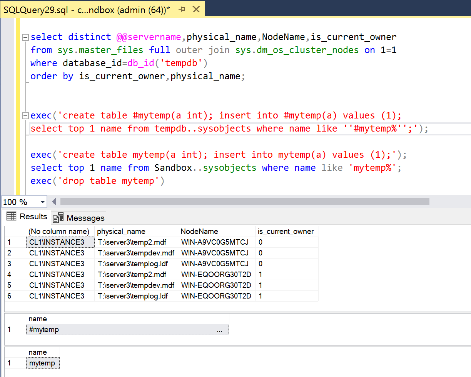This screenshot has height=377, width=471.
Task: Click the Results grid icon
Action: pos(12,217)
